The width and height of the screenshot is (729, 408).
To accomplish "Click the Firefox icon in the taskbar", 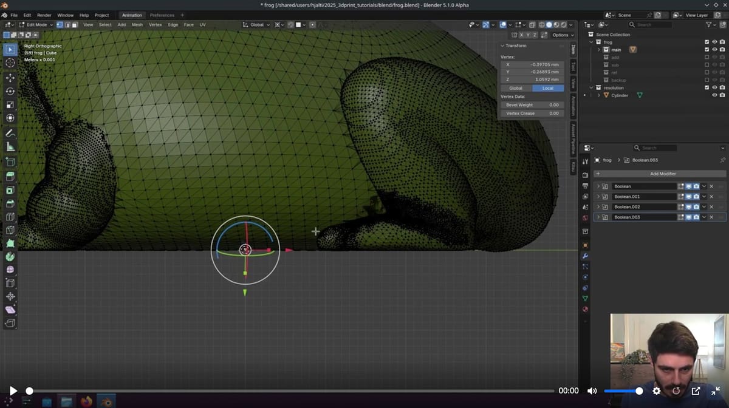I will pyautogui.click(x=86, y=401).
